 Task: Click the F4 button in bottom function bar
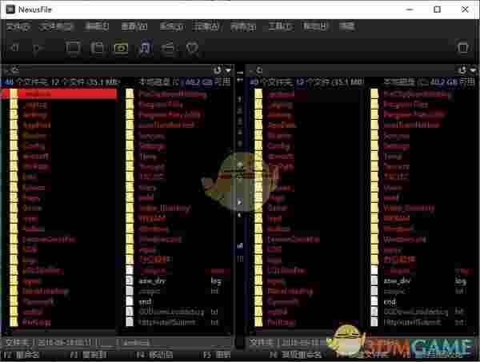[x=154, y=355]
